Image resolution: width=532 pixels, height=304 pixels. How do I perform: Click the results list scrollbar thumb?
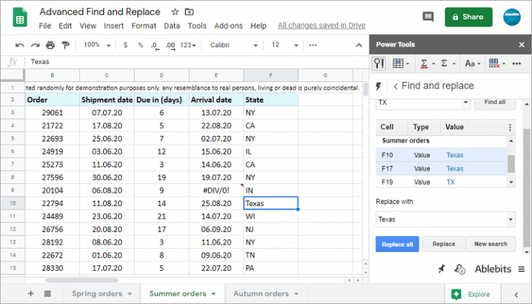(x=511, y=164)
